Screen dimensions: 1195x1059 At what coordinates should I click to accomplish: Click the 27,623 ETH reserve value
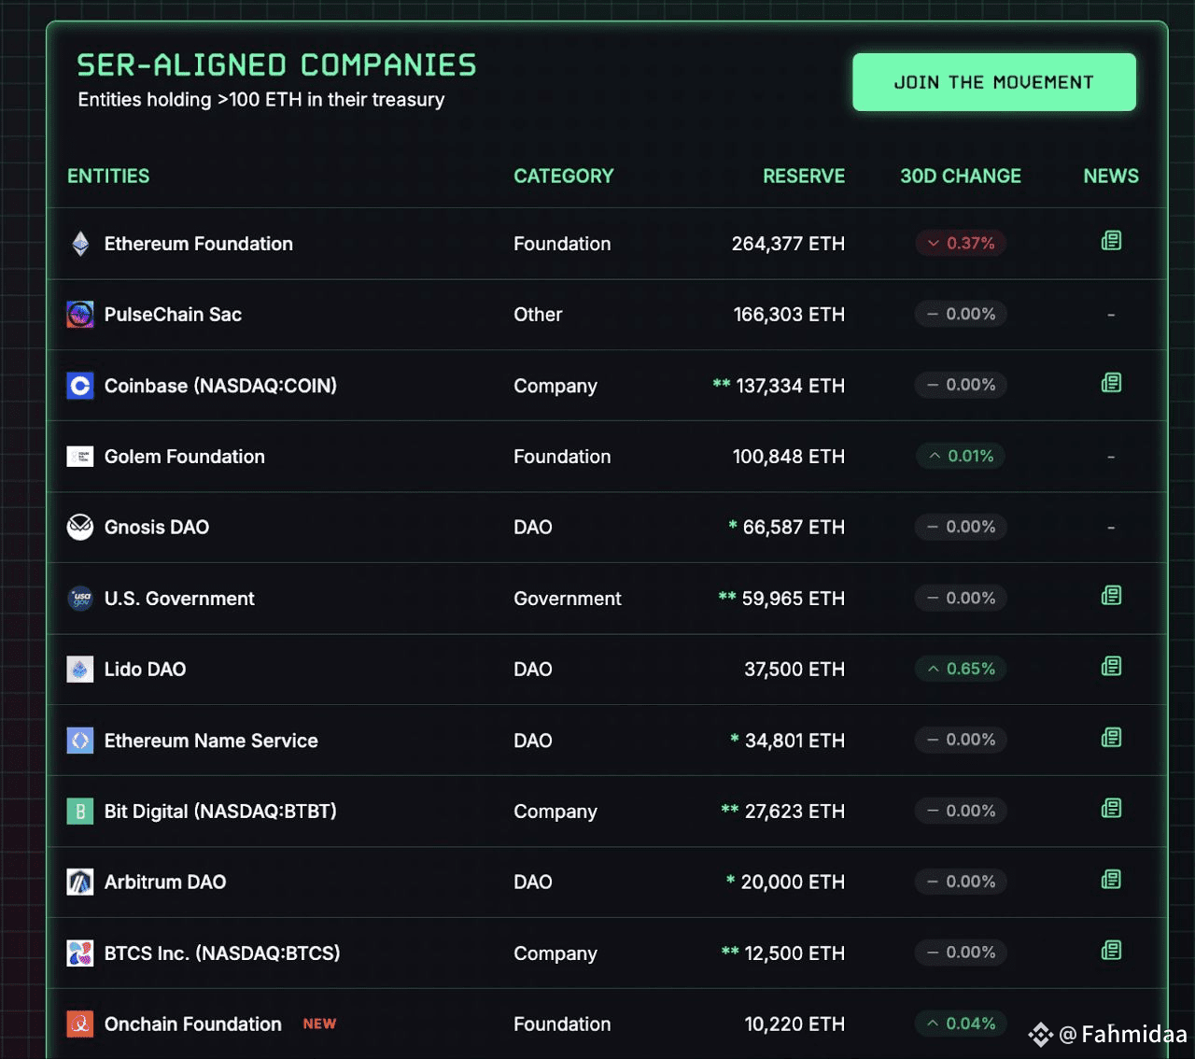point(794,812)
